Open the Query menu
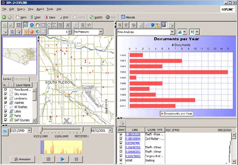This screenshot has height=165, width=238. pos(21,9)
